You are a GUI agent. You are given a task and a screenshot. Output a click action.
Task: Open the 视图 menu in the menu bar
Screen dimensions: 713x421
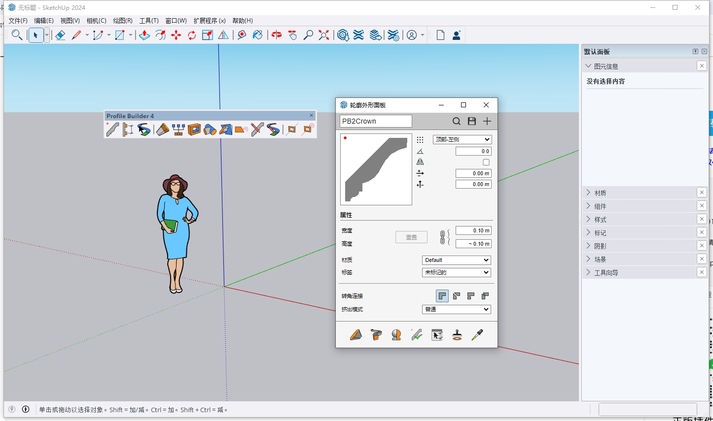click(x=70, y=21)
